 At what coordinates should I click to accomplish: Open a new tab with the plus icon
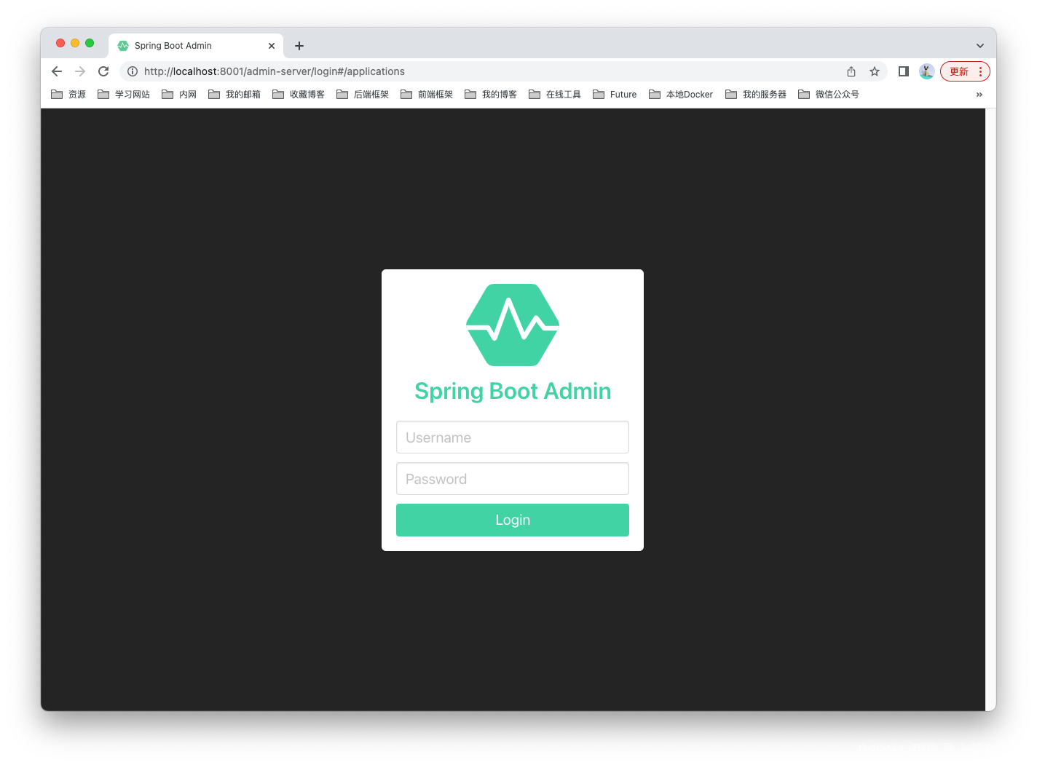pos(299,46)
